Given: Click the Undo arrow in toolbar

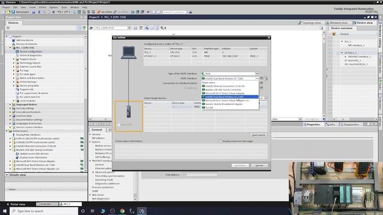Looking at the screenshot, I should point(59,12).
